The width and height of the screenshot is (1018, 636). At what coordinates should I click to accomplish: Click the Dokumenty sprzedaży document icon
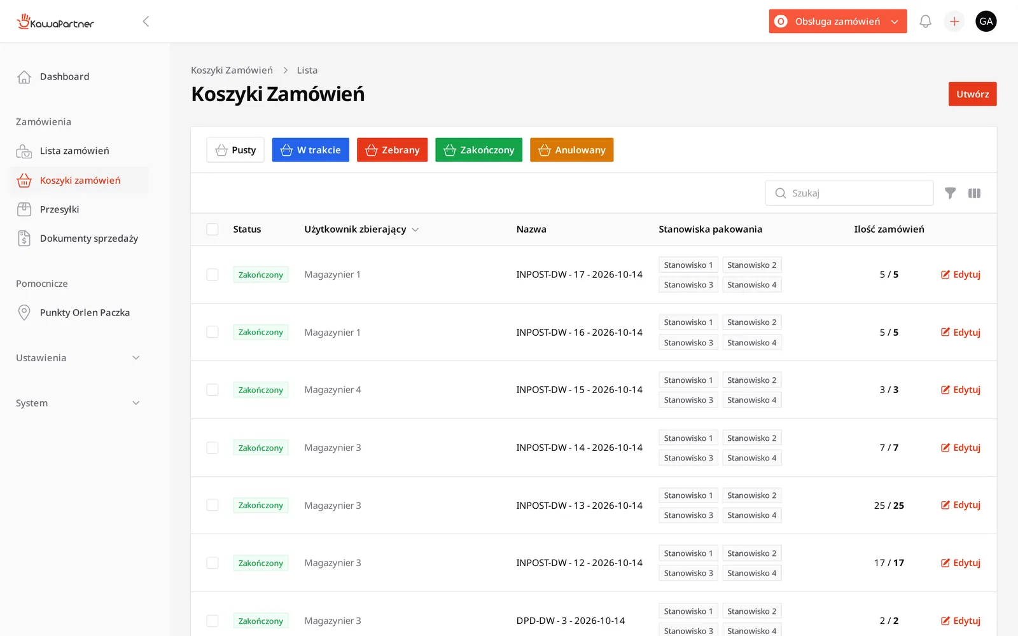click(x=24, y=238)
